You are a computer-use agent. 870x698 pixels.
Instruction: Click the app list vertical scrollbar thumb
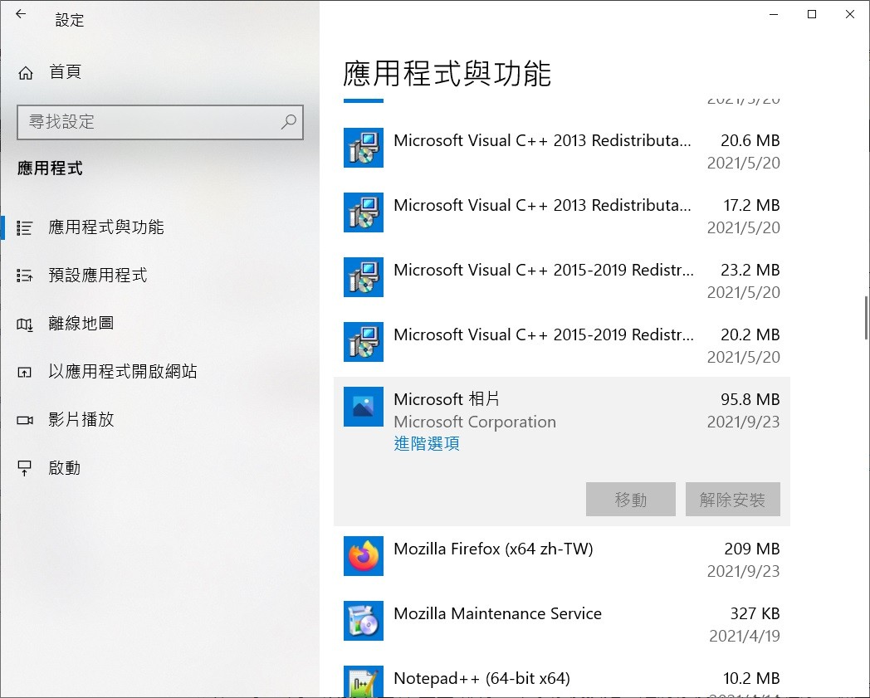[866, 318]
